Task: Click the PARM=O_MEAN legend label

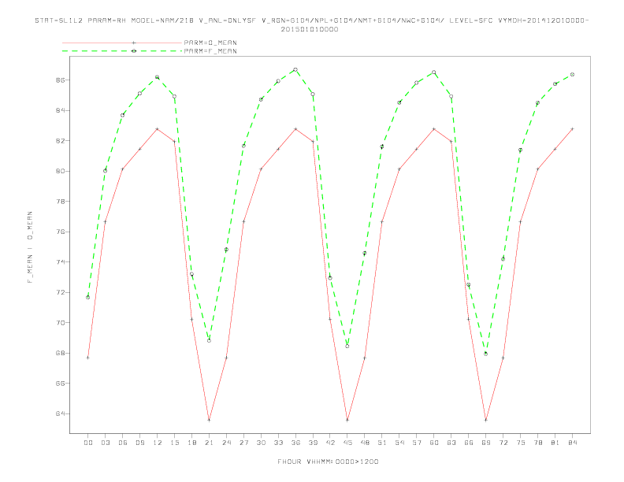Action: point(210,43)
